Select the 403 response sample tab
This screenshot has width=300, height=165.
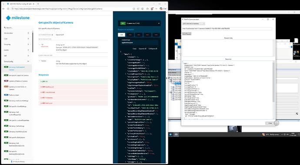(x=147, y=35)
